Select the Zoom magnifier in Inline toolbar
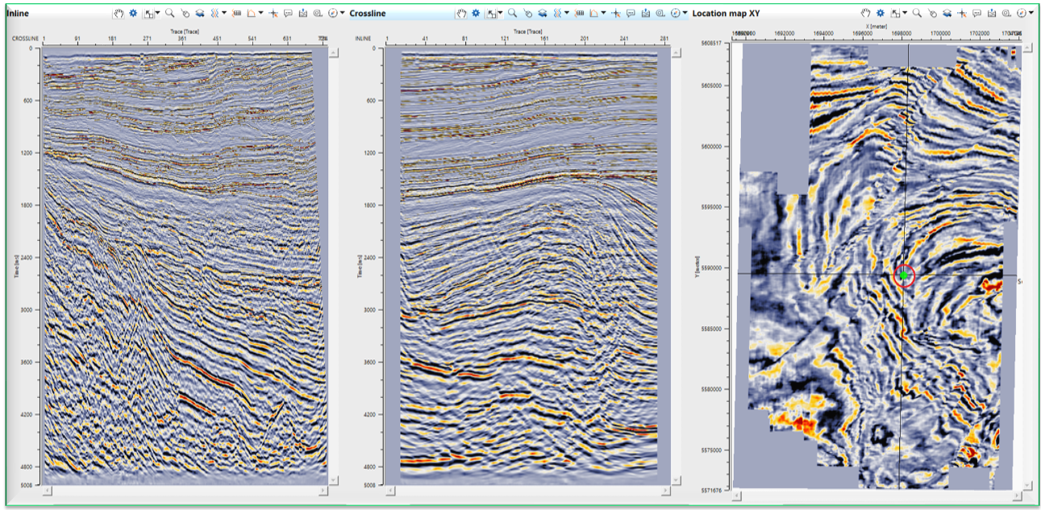 pyautogui.click(x=169, y=13)
